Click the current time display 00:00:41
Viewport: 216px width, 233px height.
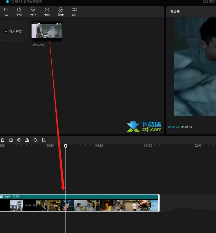(x=173, y=127)
